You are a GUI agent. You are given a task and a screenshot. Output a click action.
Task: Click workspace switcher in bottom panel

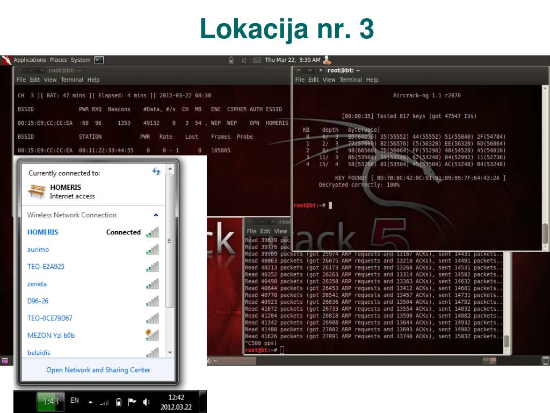click(x=489, y=361)
